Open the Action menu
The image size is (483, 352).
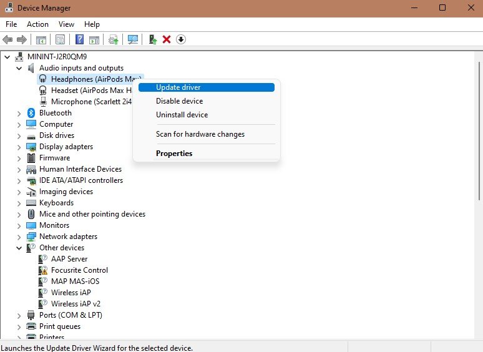click(x=37, y=24)
